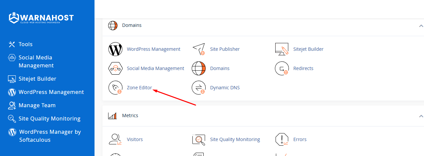Select Manage Team in the sidebar

click(37, 105)
